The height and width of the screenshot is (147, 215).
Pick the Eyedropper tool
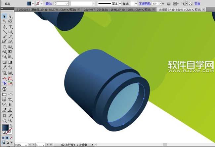click(4, 67)
